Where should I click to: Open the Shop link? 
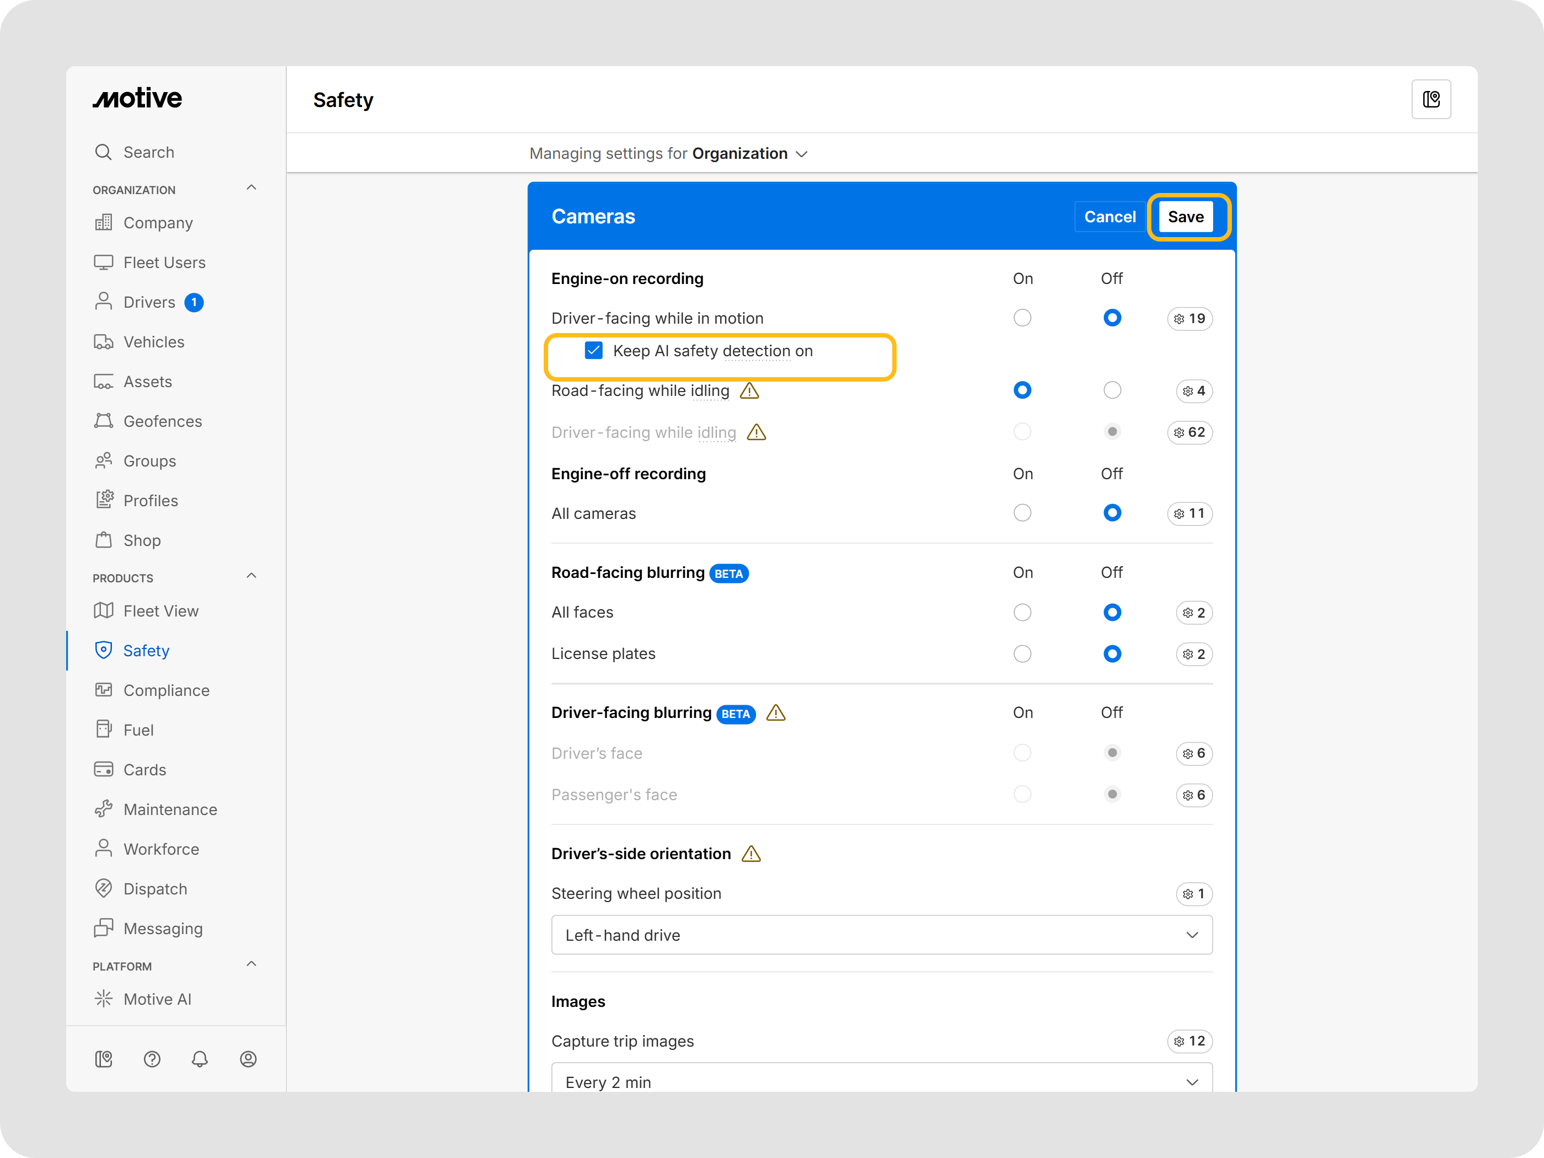pyautogui.click(x=127, y=540)
